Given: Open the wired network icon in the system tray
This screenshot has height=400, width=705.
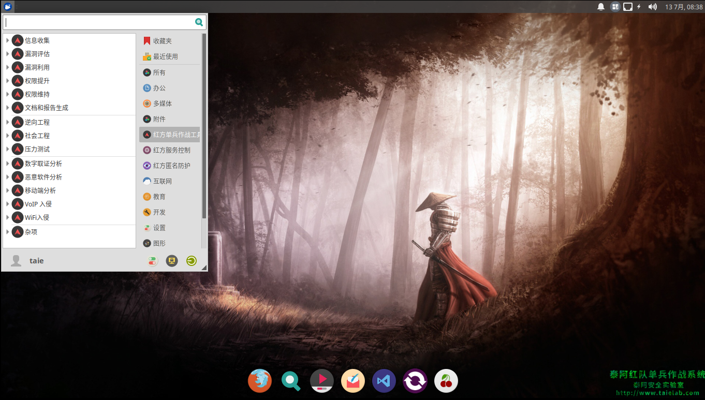Looking at the screenshot, I should 628,7.
